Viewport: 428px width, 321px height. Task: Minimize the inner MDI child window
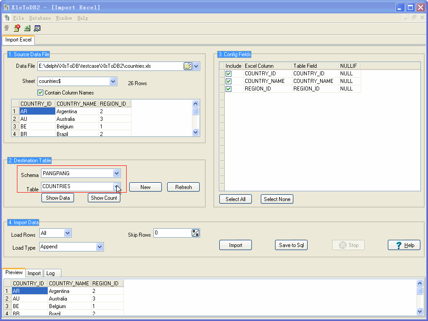point(406,18)
